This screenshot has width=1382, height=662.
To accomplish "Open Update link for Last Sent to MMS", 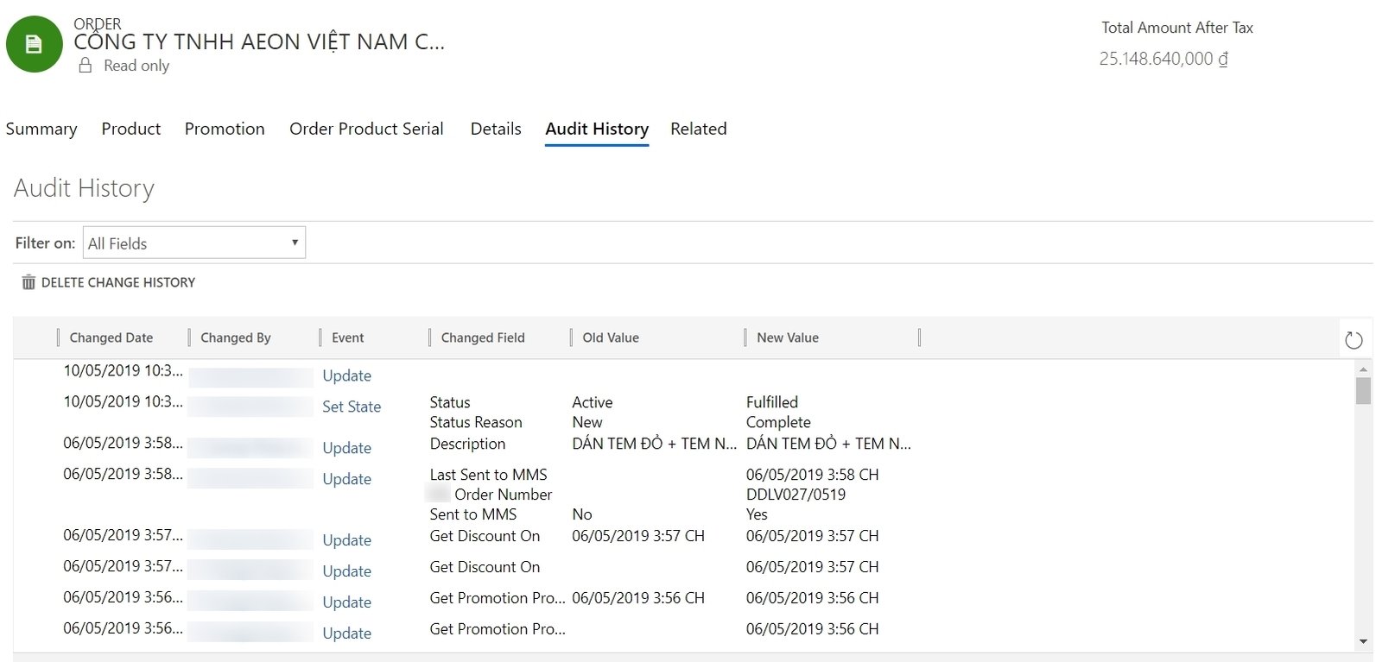I will pyautogui.click(x=347, y=479).
